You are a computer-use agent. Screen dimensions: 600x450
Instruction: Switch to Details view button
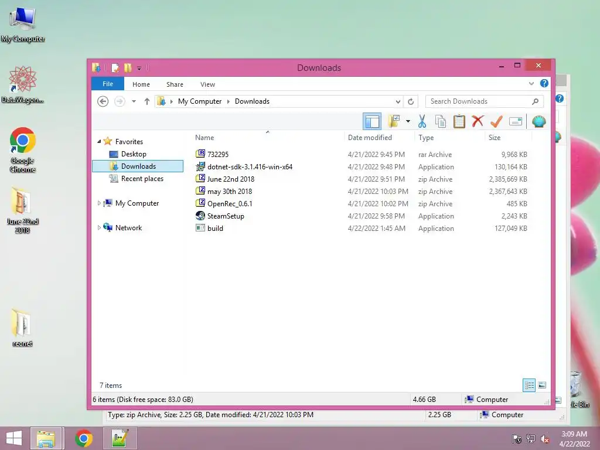pyautogui.click(x=529, y=385)
